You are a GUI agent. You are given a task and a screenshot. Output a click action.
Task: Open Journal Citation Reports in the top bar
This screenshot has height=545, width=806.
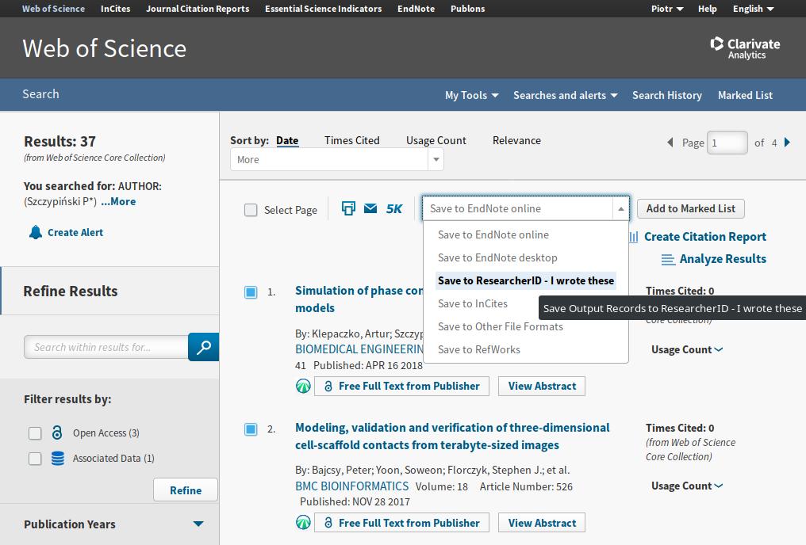pyautogui.click(x=198, y=9)
